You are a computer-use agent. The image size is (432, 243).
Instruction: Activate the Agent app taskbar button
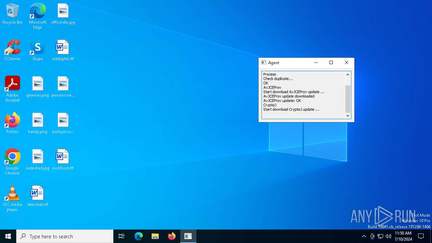pyautogui.click(x=188, y=236)
